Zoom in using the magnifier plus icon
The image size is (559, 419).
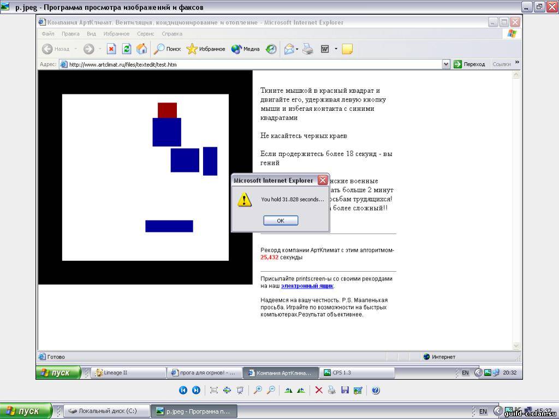point(258,390)
